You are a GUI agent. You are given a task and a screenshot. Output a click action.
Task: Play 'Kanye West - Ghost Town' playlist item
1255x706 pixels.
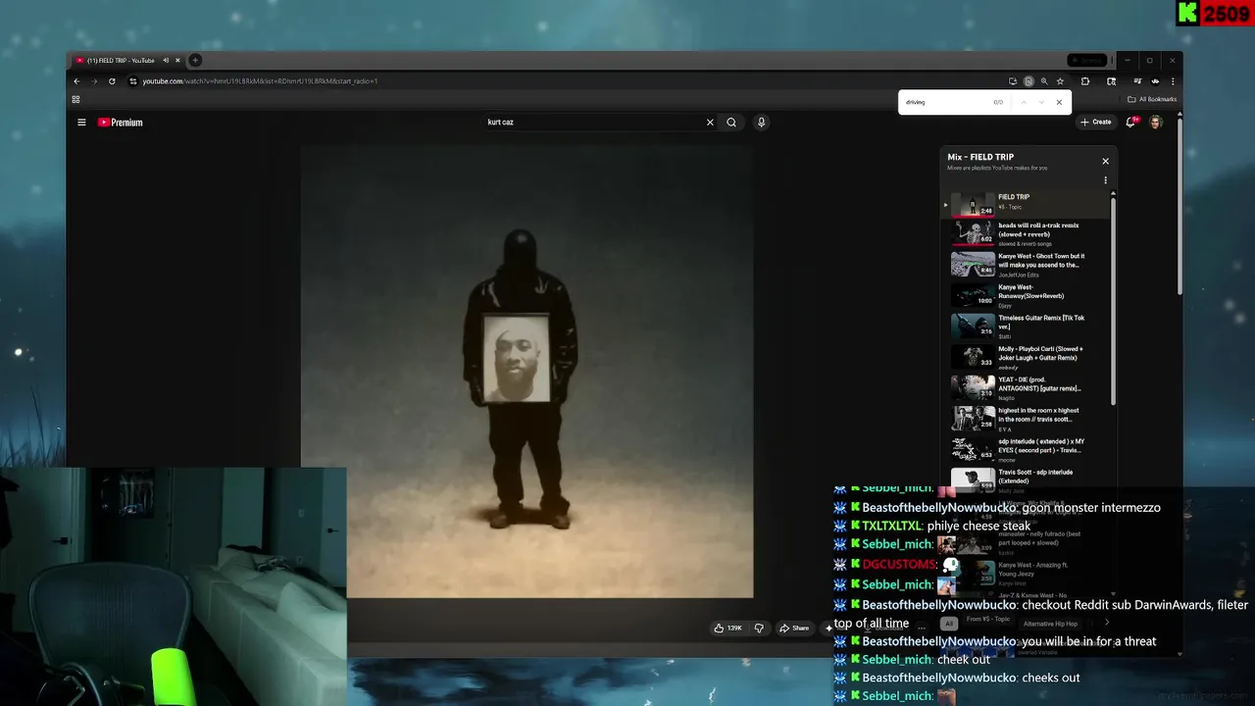point(1029,265)
